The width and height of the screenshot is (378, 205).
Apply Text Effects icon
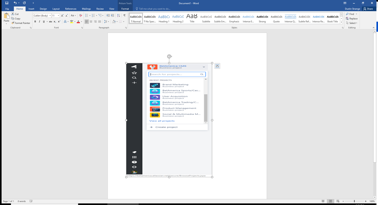(x=65, y=22)
